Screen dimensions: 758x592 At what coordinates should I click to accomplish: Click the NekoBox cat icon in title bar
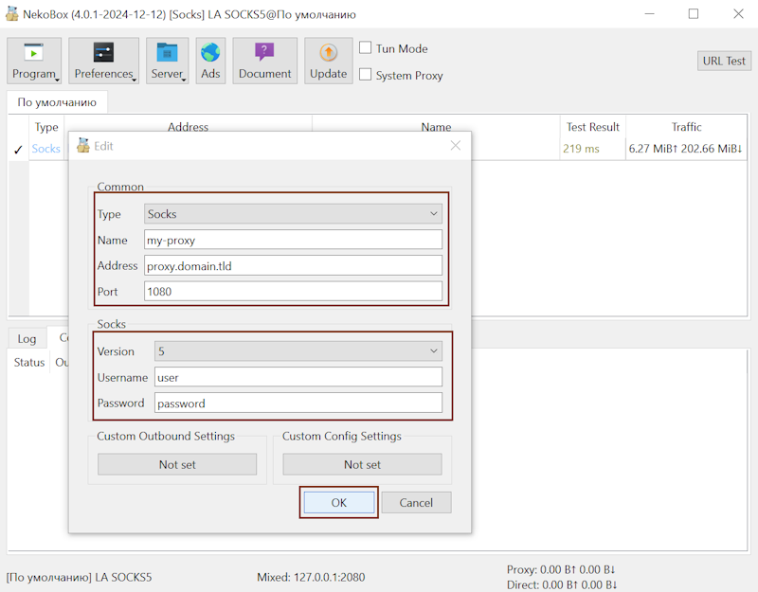12,14
